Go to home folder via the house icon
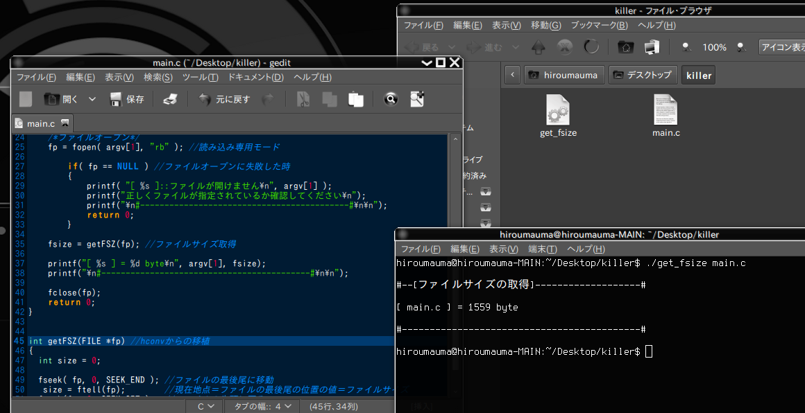 point(625,48)
